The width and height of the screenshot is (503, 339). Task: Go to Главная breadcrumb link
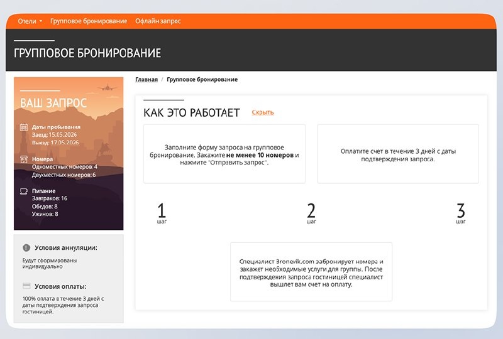point(146,80)
